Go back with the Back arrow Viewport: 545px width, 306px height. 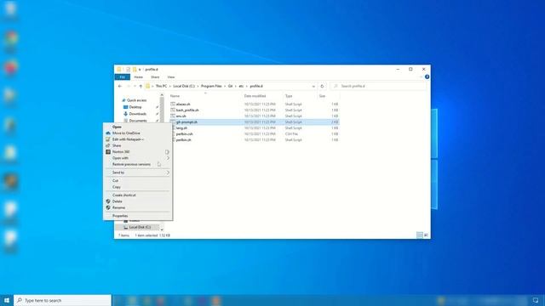coord(120,86)
